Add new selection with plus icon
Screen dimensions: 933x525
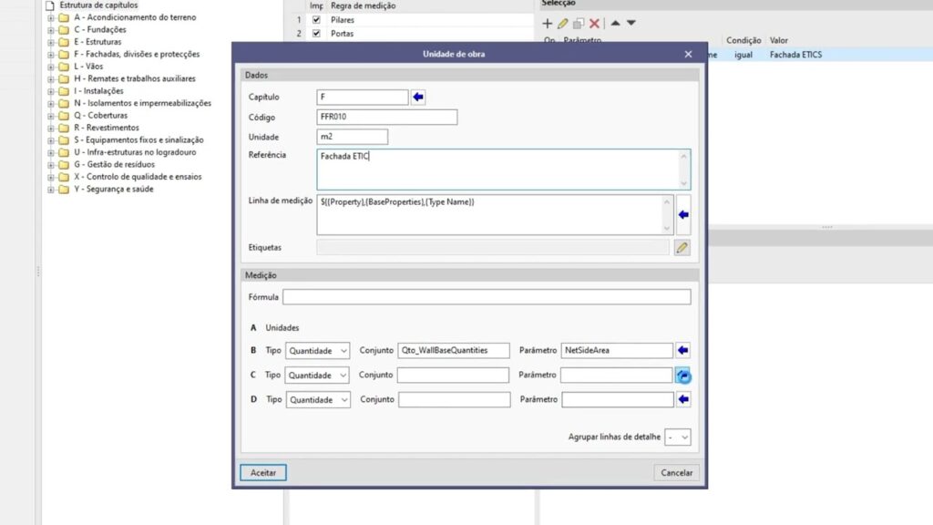click(548, 23)
